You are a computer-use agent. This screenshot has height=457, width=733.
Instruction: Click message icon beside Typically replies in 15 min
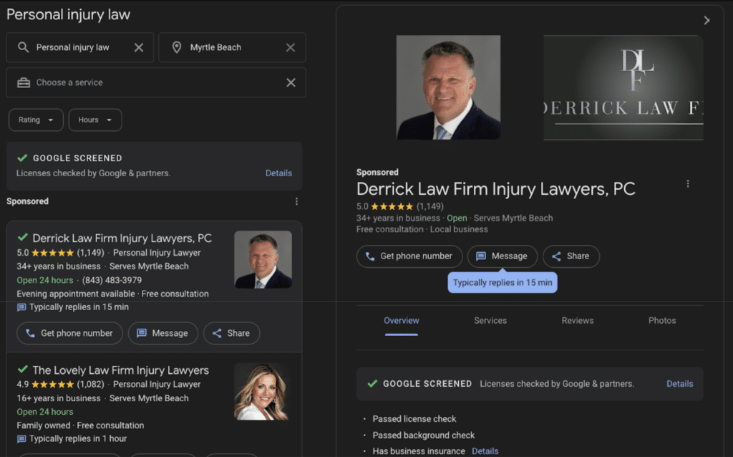click(x=21, y=307)
